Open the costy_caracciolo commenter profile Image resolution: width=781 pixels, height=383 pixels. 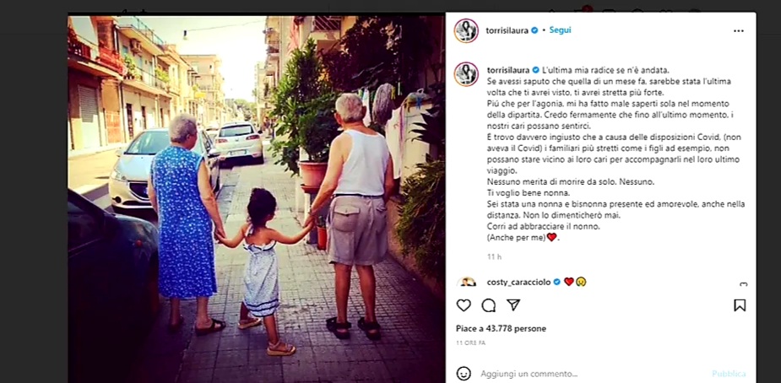(x=519, y=282)
